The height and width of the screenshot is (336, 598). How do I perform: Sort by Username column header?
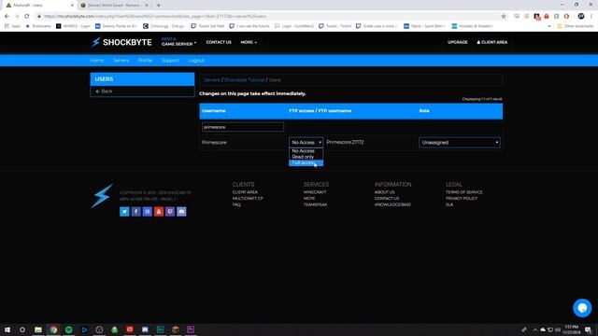214,111
